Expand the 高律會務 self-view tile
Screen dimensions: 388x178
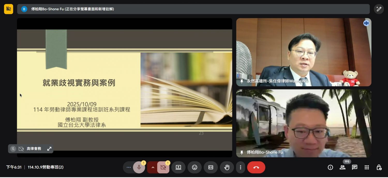tap(49, 149)
